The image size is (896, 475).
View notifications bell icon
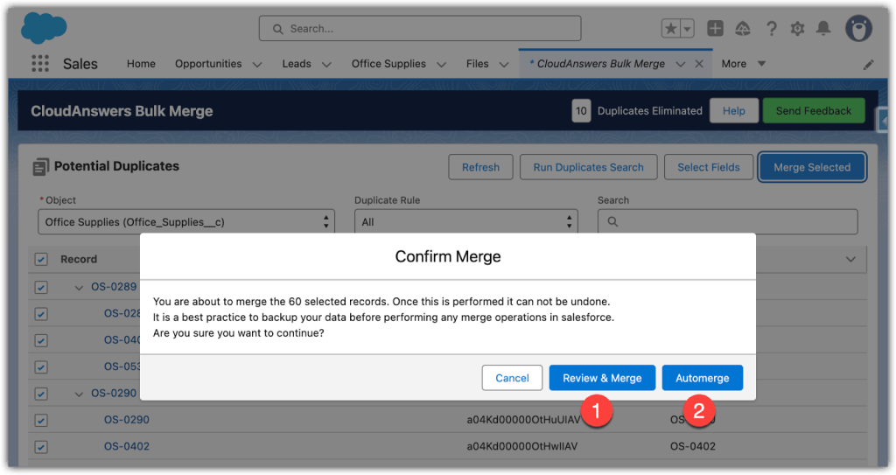[x=823, y=29]
